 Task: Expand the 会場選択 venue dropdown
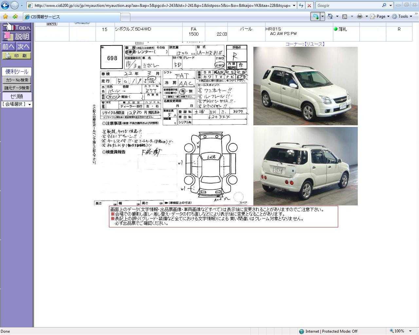click(17, 104)
